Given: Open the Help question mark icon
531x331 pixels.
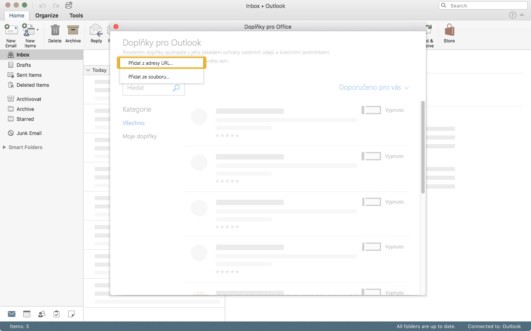Looking at the screenshot, I should 513,15.
